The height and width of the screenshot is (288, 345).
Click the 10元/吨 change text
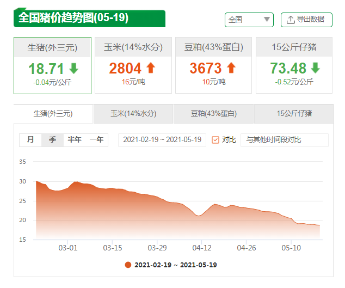[x=214, y=82]
